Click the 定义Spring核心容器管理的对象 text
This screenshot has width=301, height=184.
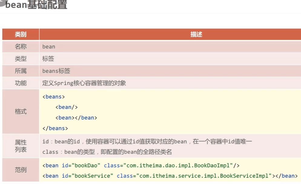84,83
